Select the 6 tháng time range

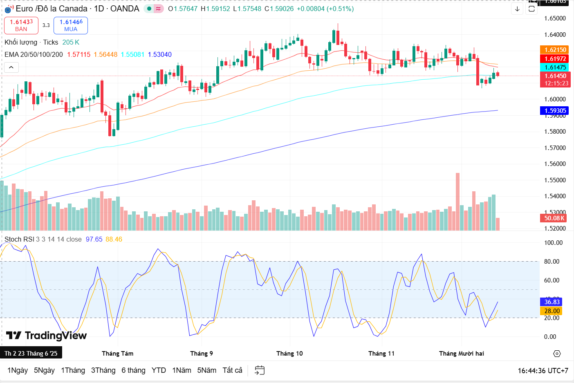click(133, 370)
